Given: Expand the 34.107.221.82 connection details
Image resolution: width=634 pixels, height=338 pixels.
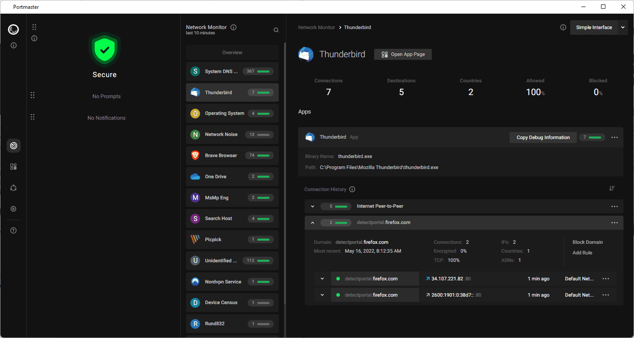Looking at the screenshot, I should (x=322, y=279).
